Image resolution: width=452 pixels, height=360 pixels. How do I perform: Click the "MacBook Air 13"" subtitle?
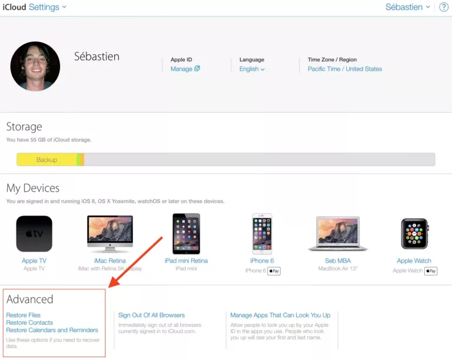[x=338, y=269]
